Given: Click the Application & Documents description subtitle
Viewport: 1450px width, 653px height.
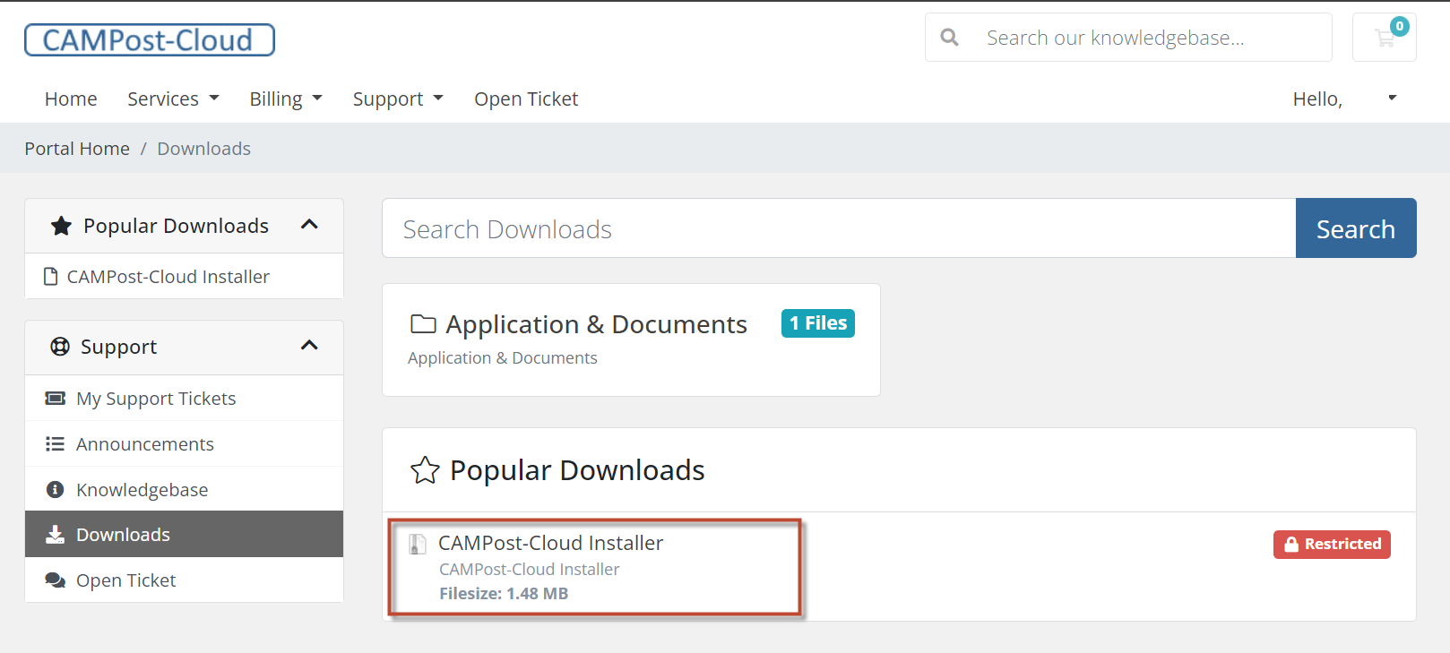Looking at the screenshot, I should click(x=502, y=358).
